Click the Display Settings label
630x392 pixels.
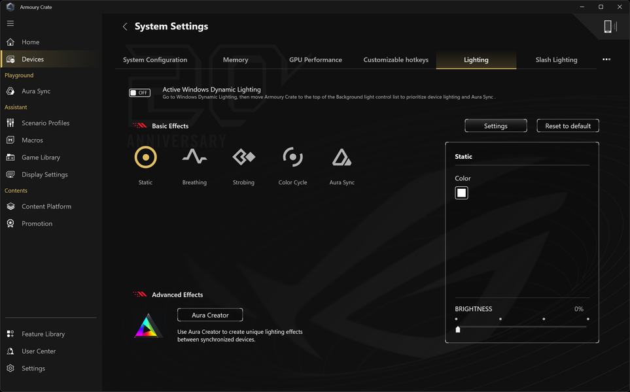pos(44,174)
